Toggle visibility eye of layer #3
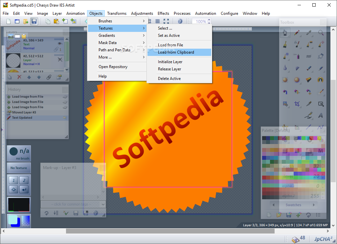Viewport: 337px width, 244px height. tap(60, 43)
